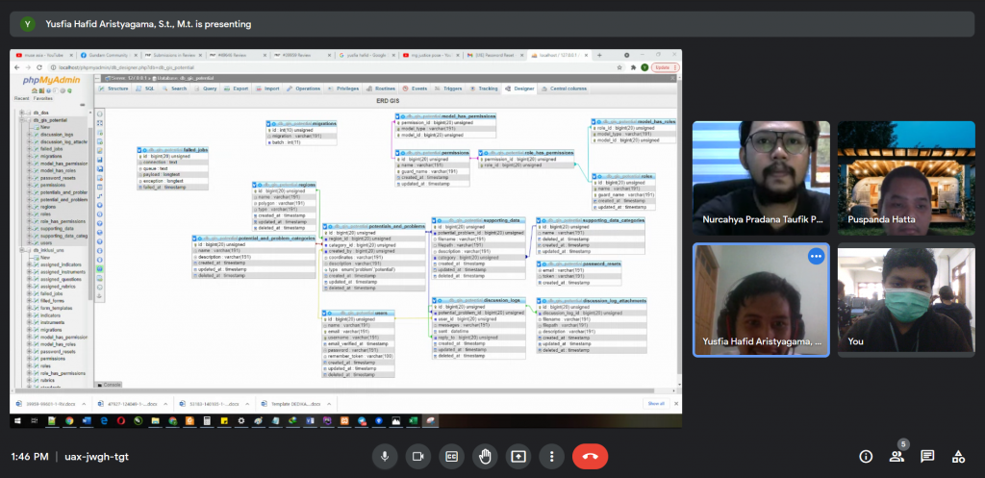The image size is (985, 478).
Task: Open the Recent tables button
Action: tap(22, 99)
